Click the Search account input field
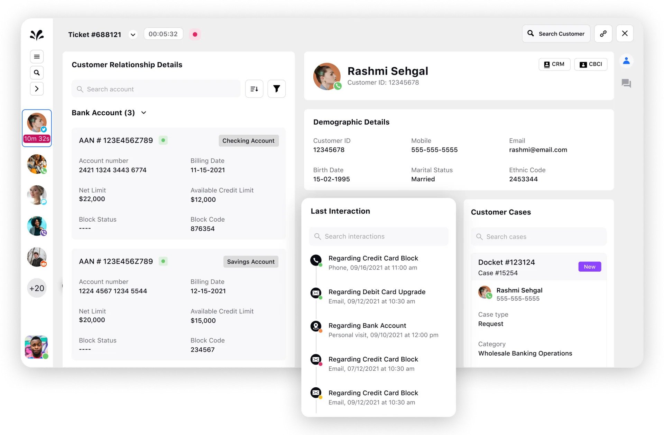 (x=156, y=89)
